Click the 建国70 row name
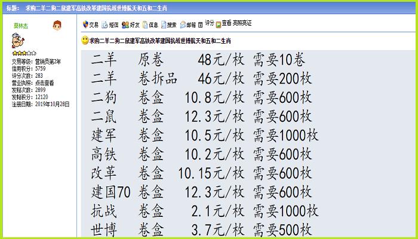418x239 pixels. tap(110, 192)
